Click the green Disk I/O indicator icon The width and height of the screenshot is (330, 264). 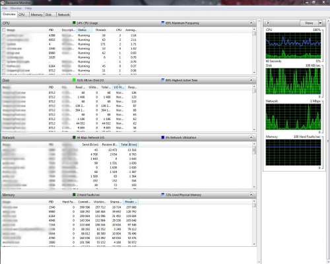coord(74,80)
